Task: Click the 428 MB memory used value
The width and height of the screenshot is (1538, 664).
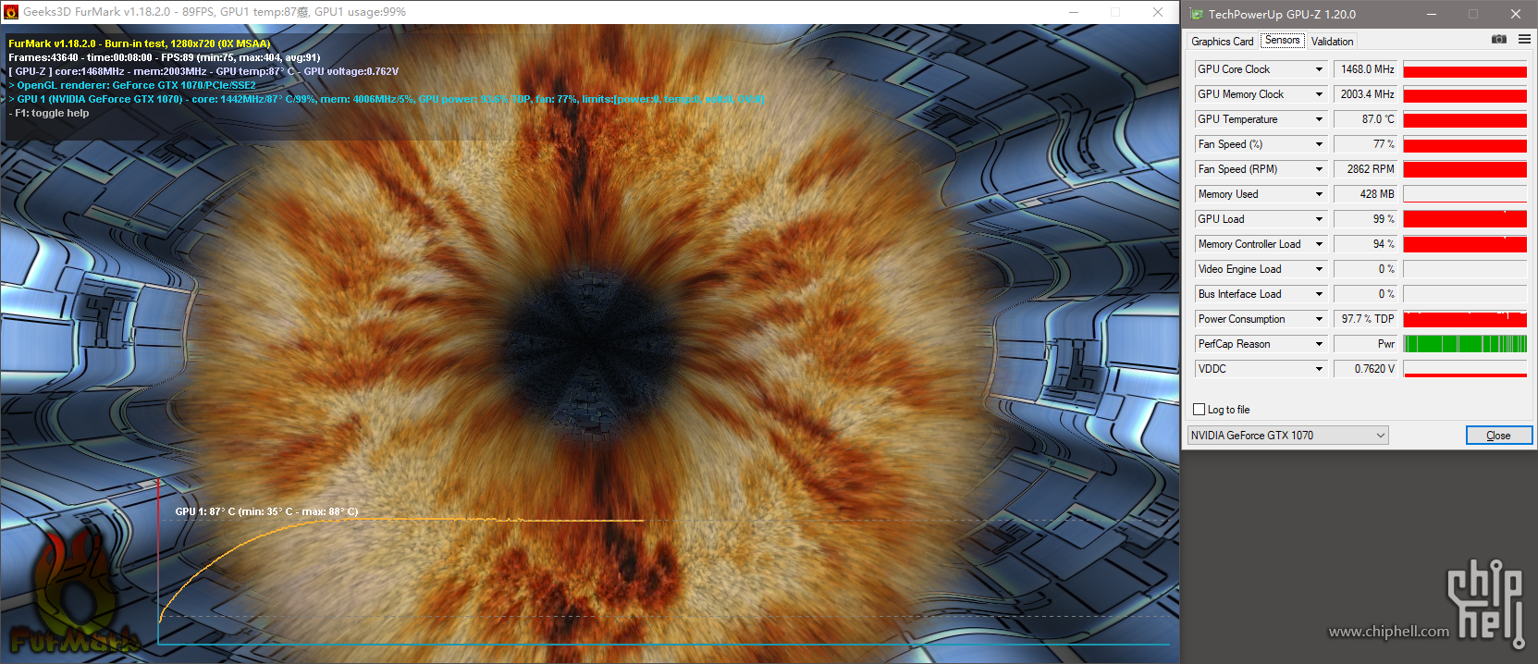Action: pyautogui.click(x=1365, y=194)
